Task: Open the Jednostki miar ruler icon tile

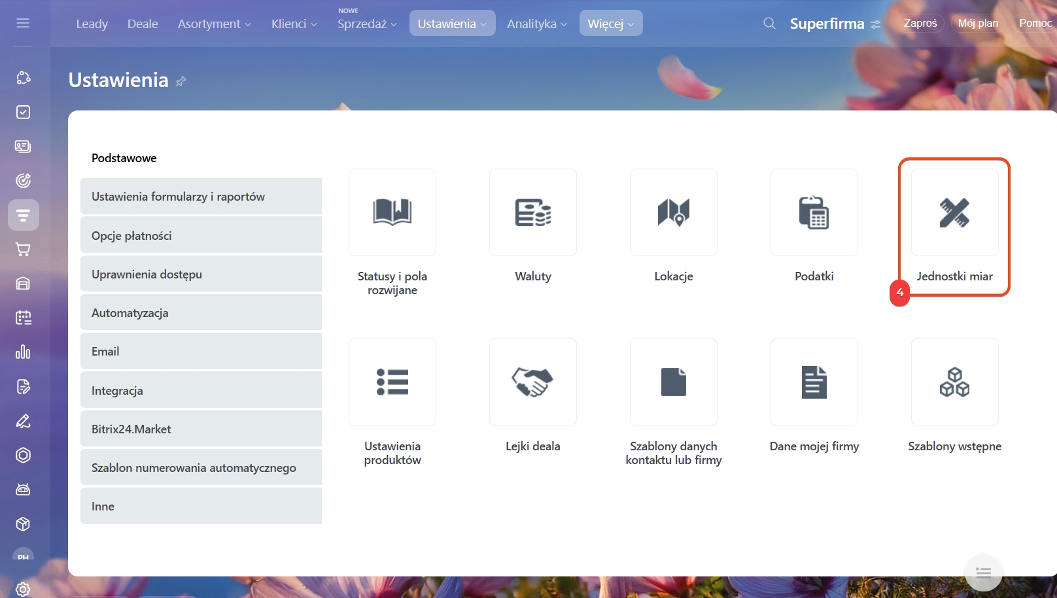Action: tap(955, 212)
